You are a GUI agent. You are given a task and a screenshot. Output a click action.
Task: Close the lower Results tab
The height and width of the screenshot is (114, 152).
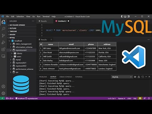pyautogui.click(x=51, y=40)
